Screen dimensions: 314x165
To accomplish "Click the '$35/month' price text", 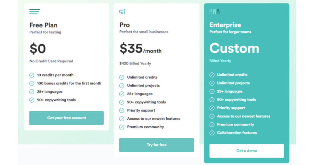I will (x=141, y=48).
